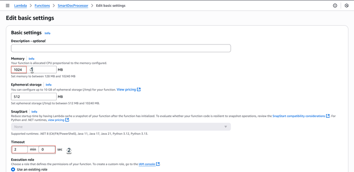
Task: Click Info link beside Ephemeral storage
Action: (x=48, y=85)
